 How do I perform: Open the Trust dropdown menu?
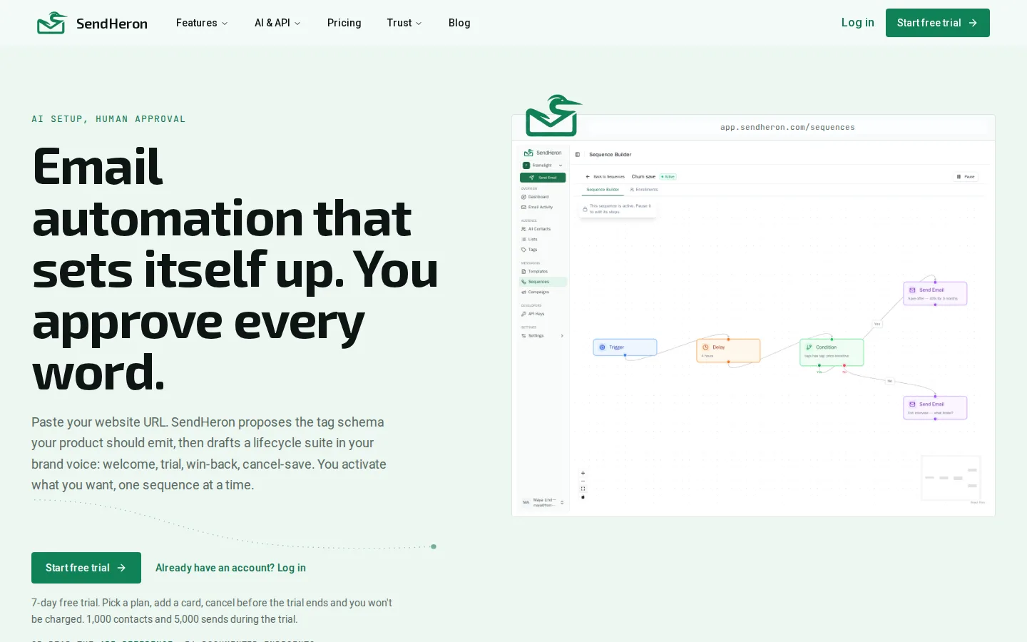pyautogui.click(x=404, y=23)
